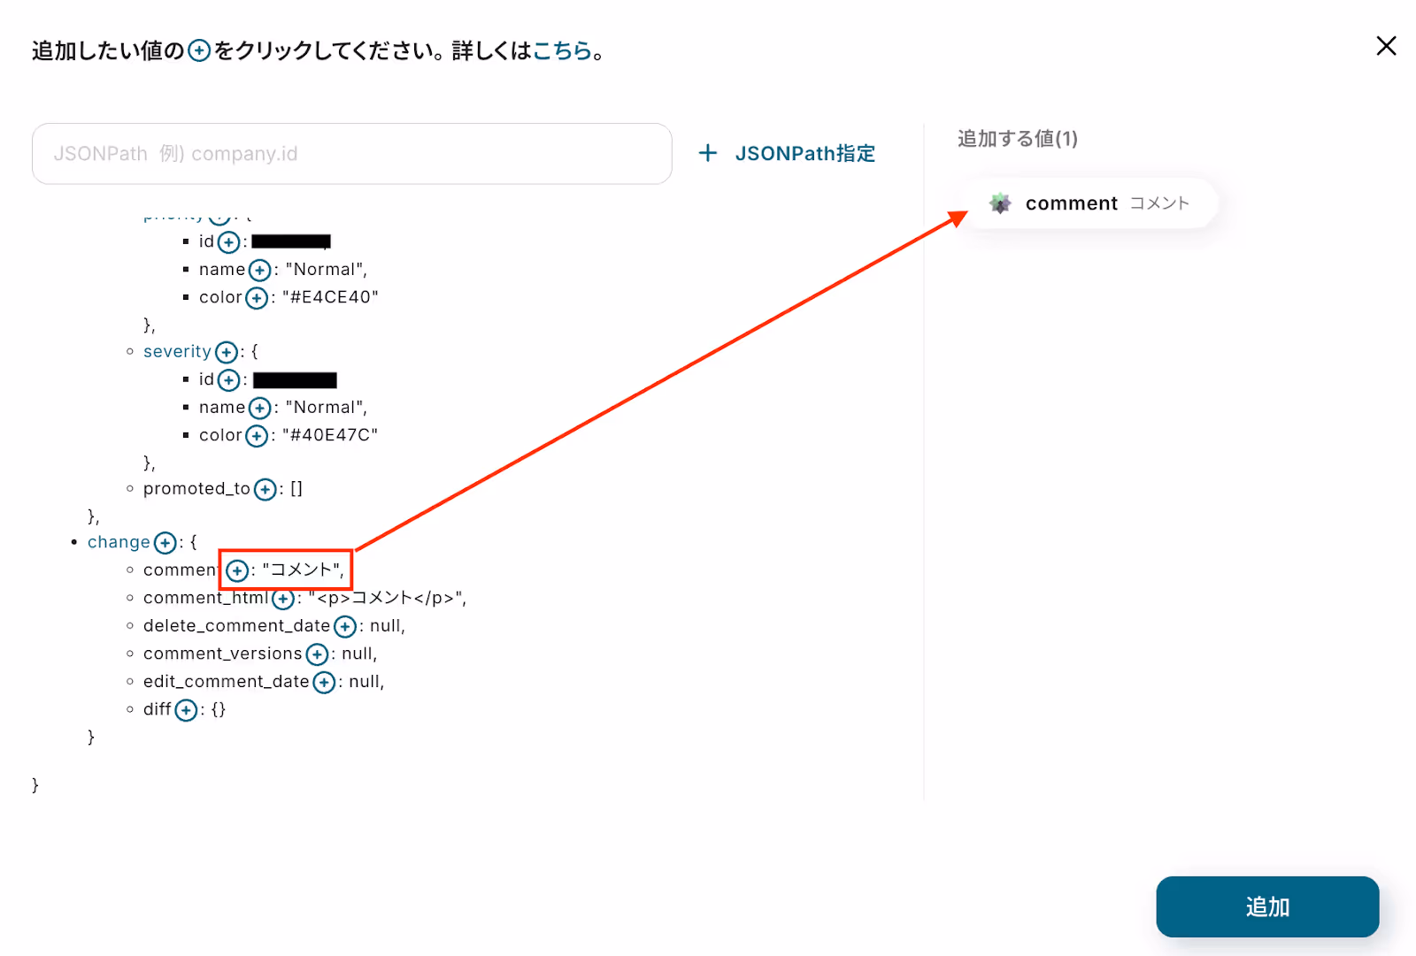Click the "severity" key label
This screenshot has height=956, width=1416.
coord(177,352)
